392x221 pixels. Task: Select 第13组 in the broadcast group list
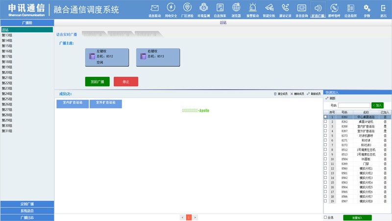click(x=7, y=35)
